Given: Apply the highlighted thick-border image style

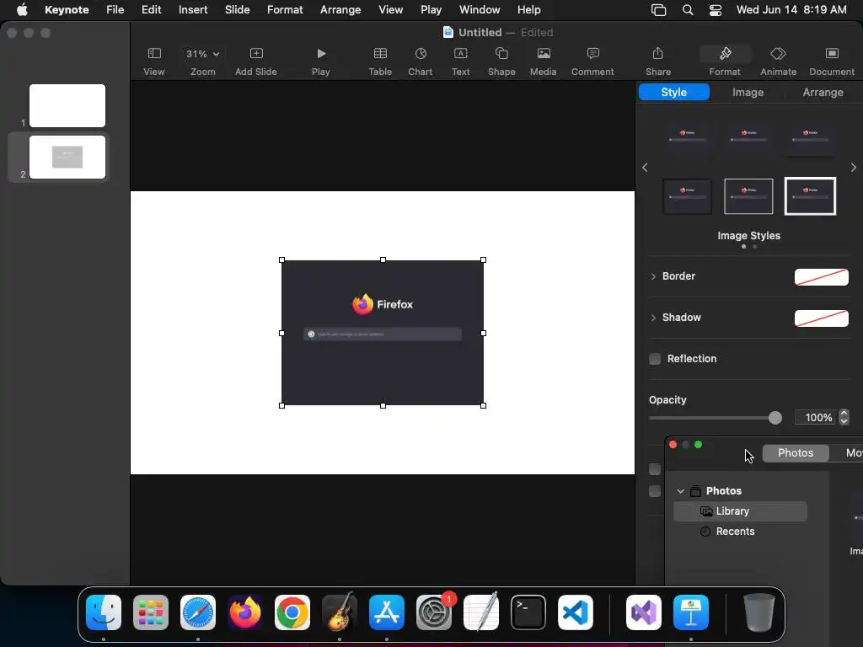Looking at the screenshot, I should point(810,196).
